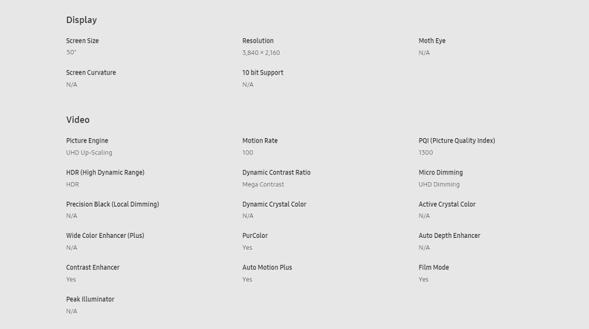Image resolution: width=589 pixels, height=329 pixels.
Task: Click the Video section heading
Action: click(x=78, y=120)
